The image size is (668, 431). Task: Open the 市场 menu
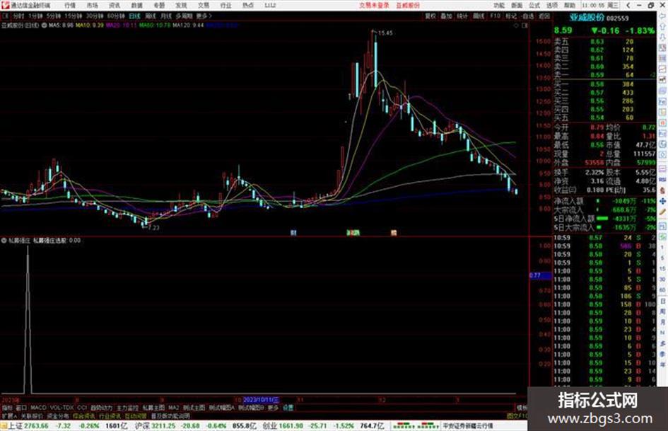[x=92, y=5]
